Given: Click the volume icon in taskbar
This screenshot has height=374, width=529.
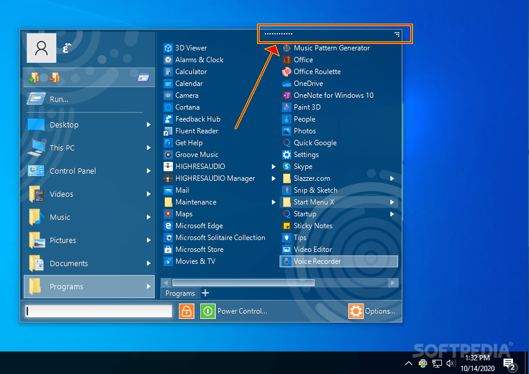Looking at the screenshot, I should (450, 363).
